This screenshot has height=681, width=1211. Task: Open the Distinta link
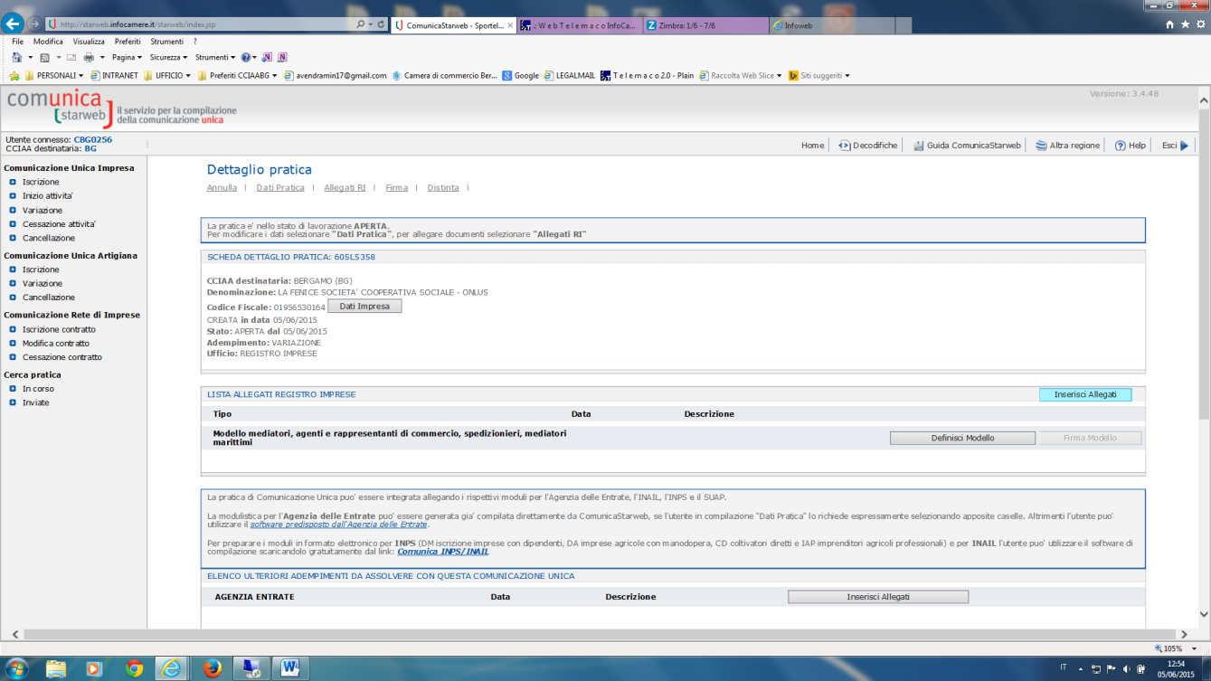(x=443, y=188)
